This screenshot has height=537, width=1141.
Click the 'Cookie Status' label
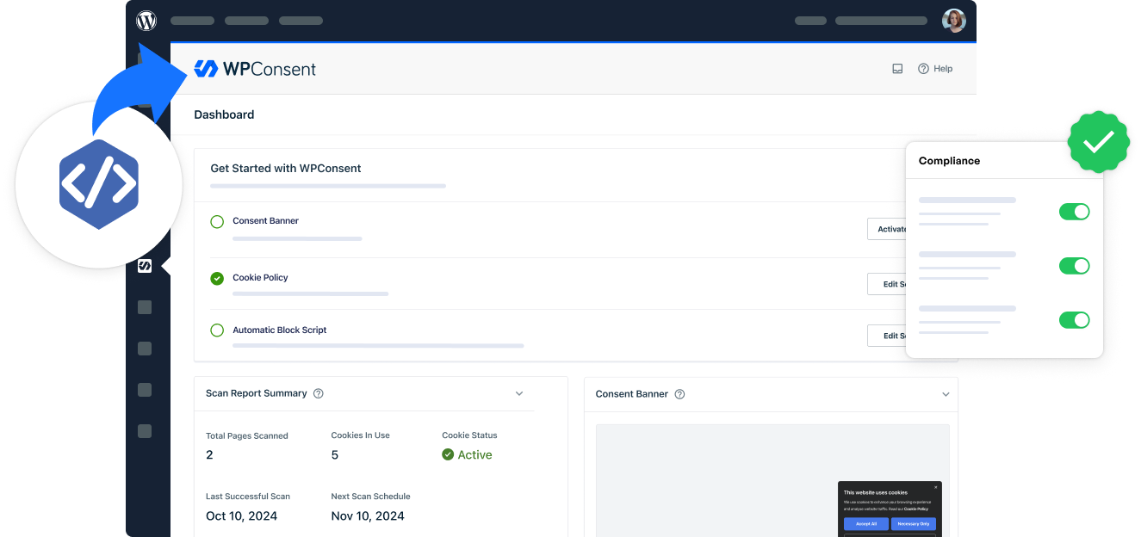point(469,435)
